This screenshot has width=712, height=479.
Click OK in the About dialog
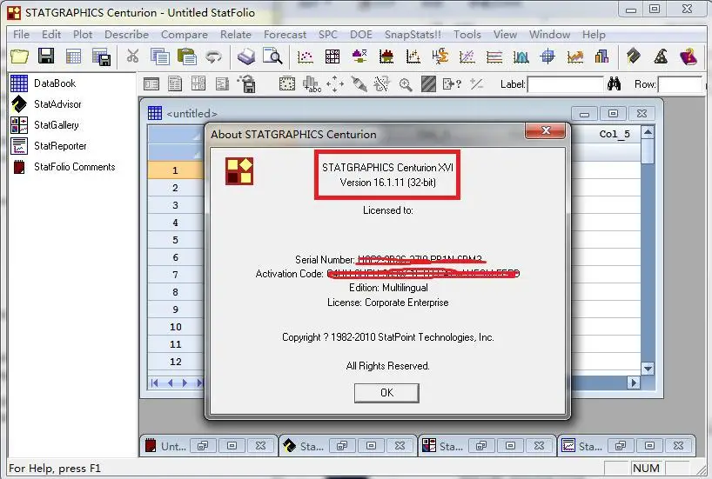click(x=386, y=393)
